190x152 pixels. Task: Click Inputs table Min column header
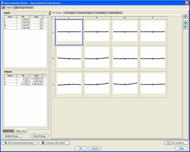tap(23, 17)
